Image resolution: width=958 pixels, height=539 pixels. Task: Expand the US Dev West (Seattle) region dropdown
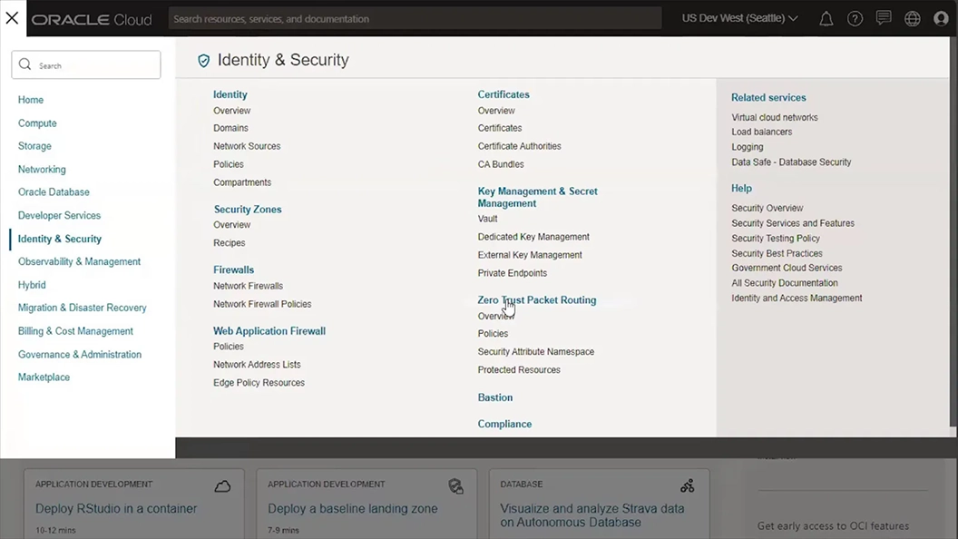tap(740, 18)
